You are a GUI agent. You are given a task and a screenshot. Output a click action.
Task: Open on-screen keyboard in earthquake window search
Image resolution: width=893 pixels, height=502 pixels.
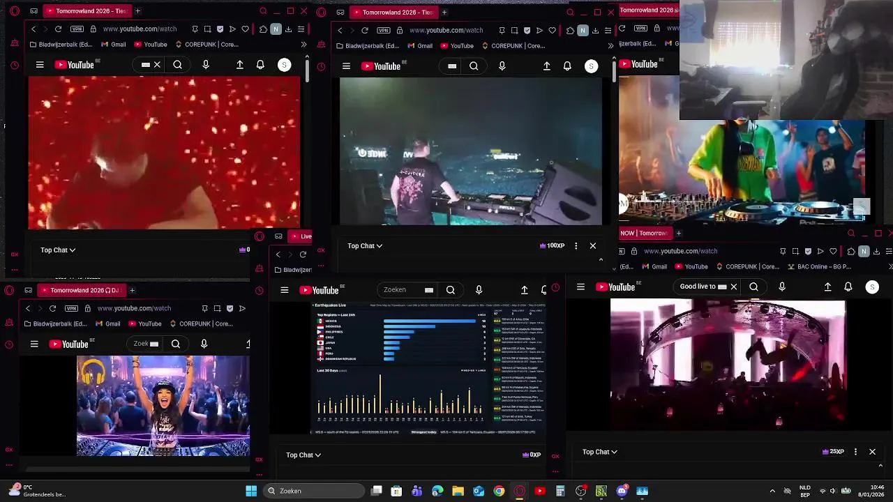tap(429, 290)
